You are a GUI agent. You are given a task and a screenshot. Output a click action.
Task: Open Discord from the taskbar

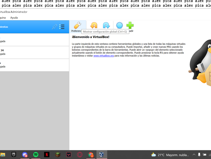25,154
